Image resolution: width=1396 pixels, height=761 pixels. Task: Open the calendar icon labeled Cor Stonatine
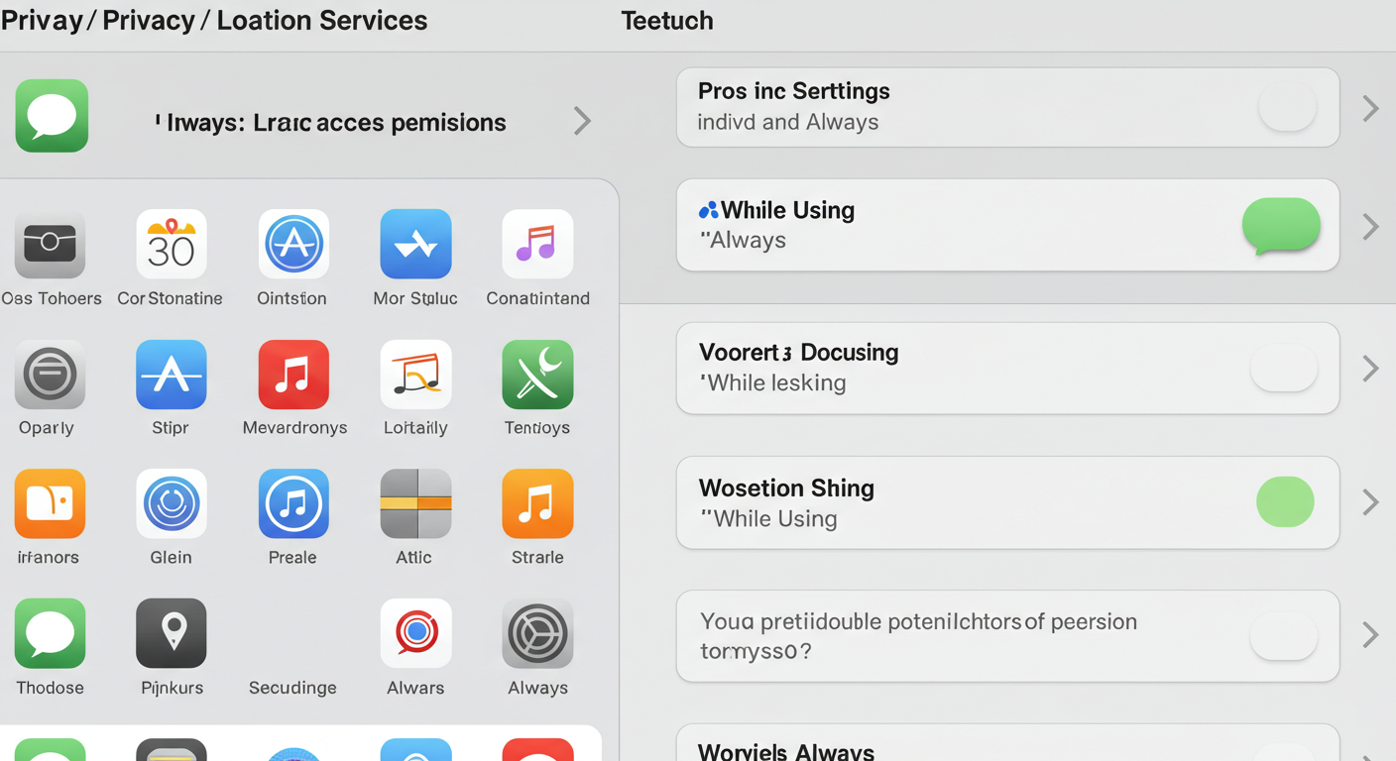[171, 244]
